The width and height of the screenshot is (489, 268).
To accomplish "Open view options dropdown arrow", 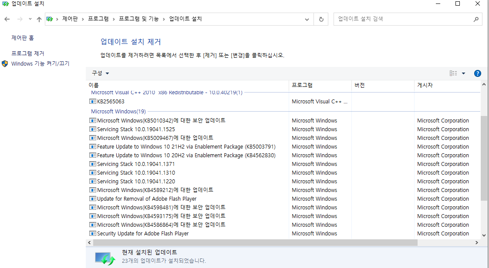I will pos(463,73).
